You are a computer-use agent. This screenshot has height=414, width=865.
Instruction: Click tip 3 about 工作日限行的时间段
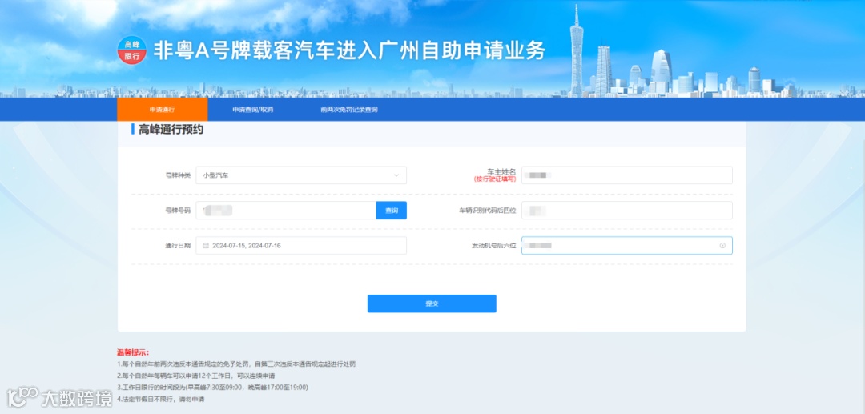212,388
